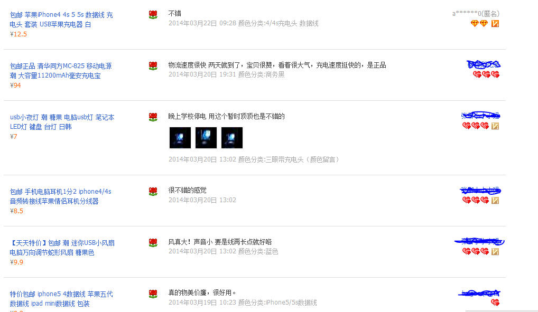Open the 特价包邮 iphone5 4数据线 link

[x=61, y=299]
